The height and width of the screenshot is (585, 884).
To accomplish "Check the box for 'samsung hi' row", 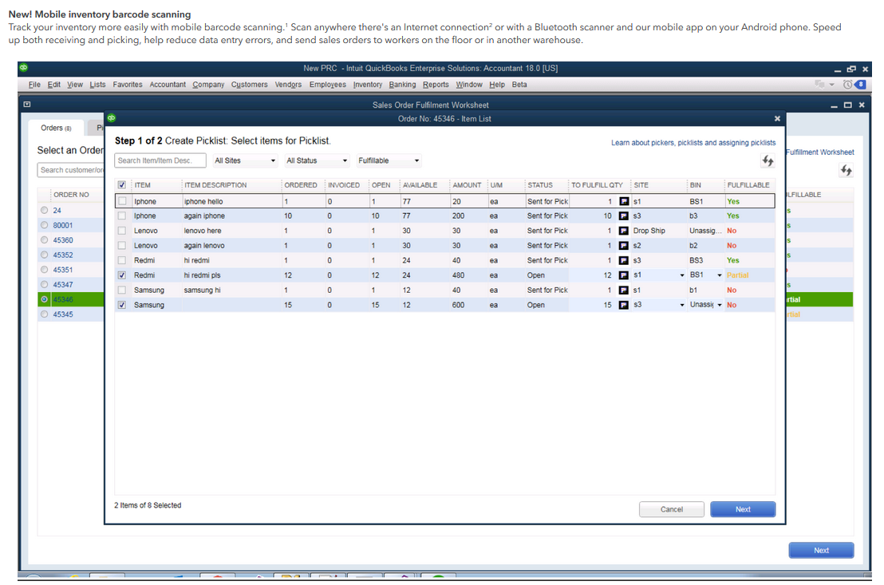I will click(122, 290).
